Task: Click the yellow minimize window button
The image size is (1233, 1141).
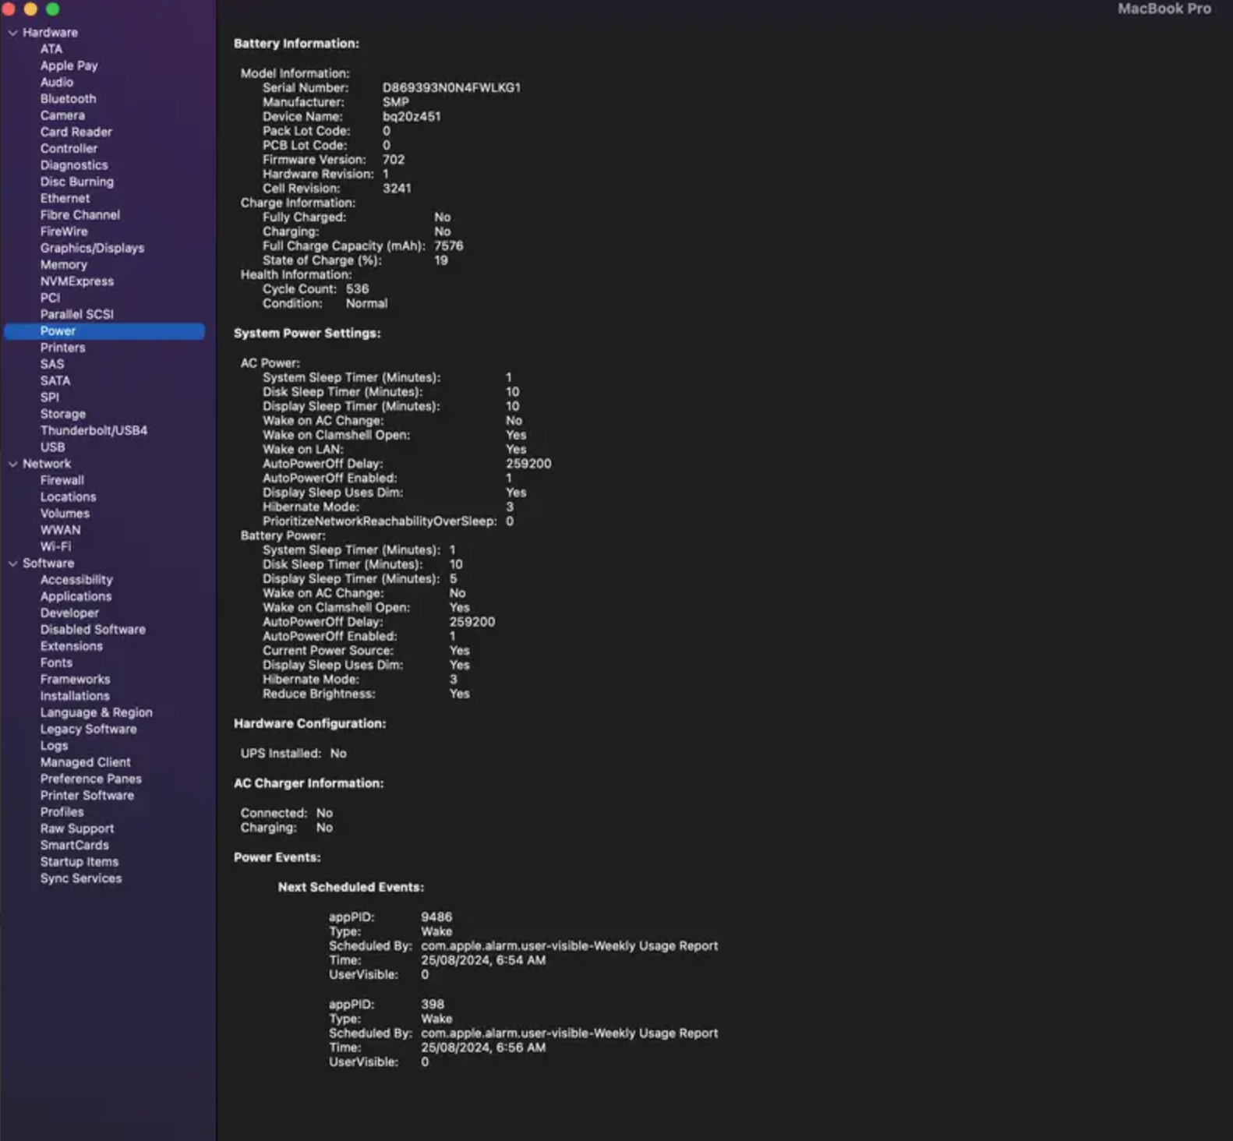Action: 31,9
